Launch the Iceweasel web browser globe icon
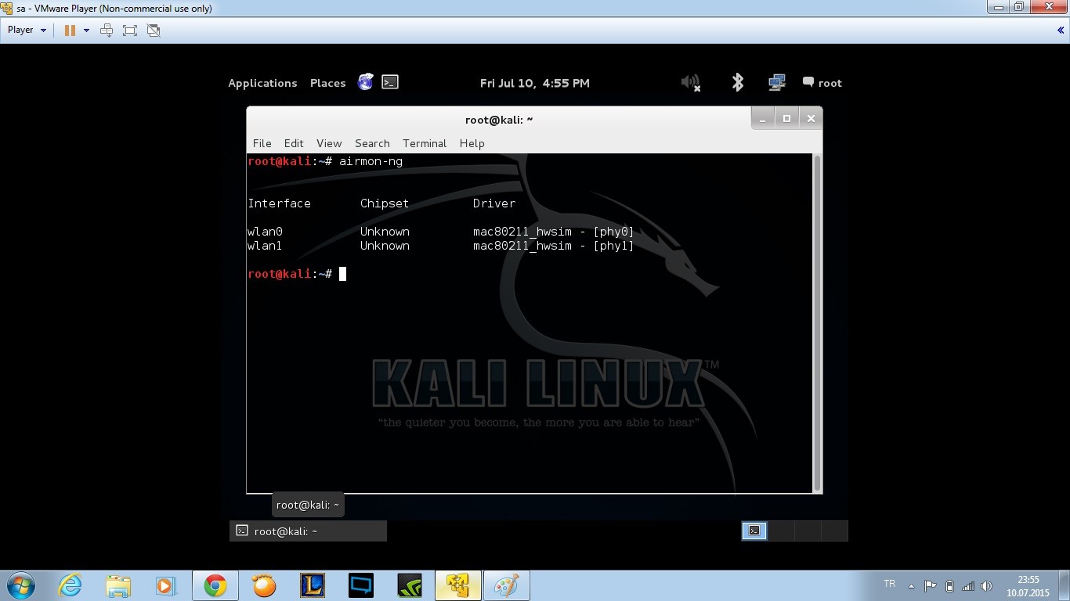Viewport: 1070px width, 601px height. pyautogui.click(x=366, y=82)
